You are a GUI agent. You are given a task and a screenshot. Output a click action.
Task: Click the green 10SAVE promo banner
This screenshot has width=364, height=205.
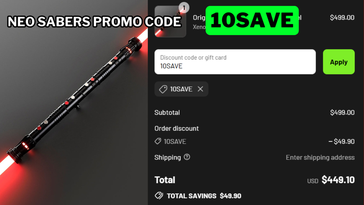[x=252, y=20]
